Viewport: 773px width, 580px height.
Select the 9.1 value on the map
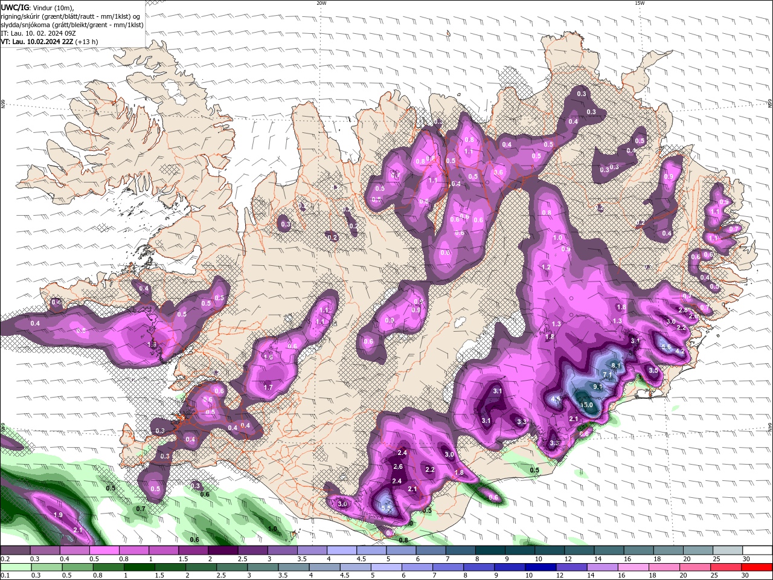coord(598,387)
